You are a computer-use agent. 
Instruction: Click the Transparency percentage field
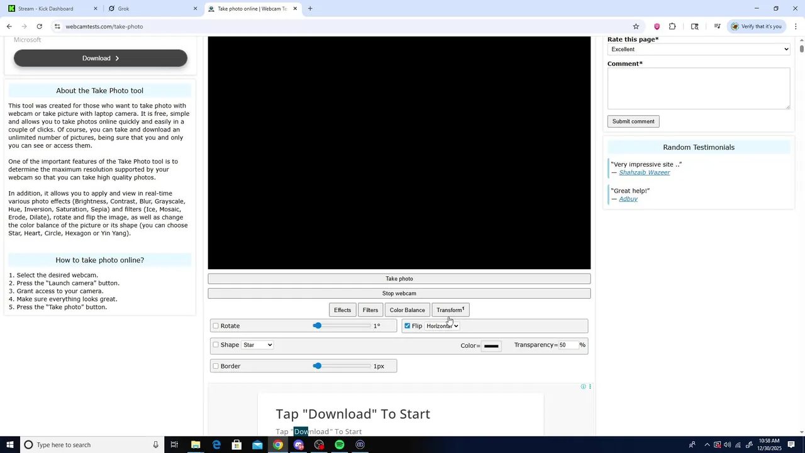tap(568, 345)
